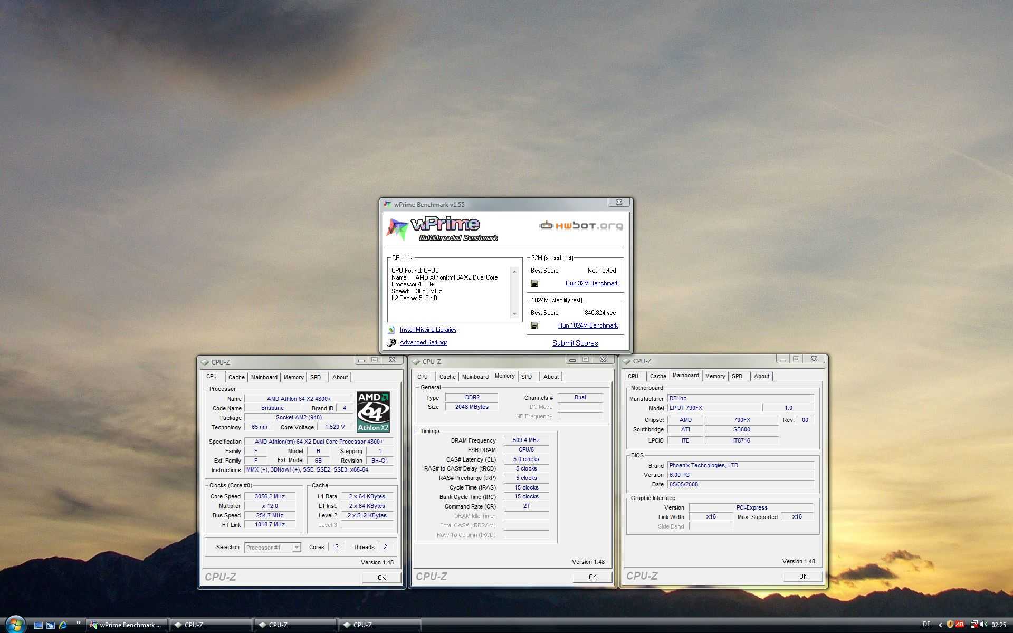Start the Run 1024M Benchmark link
This screenshot has height=633, width=1013.
coord(588,325)
